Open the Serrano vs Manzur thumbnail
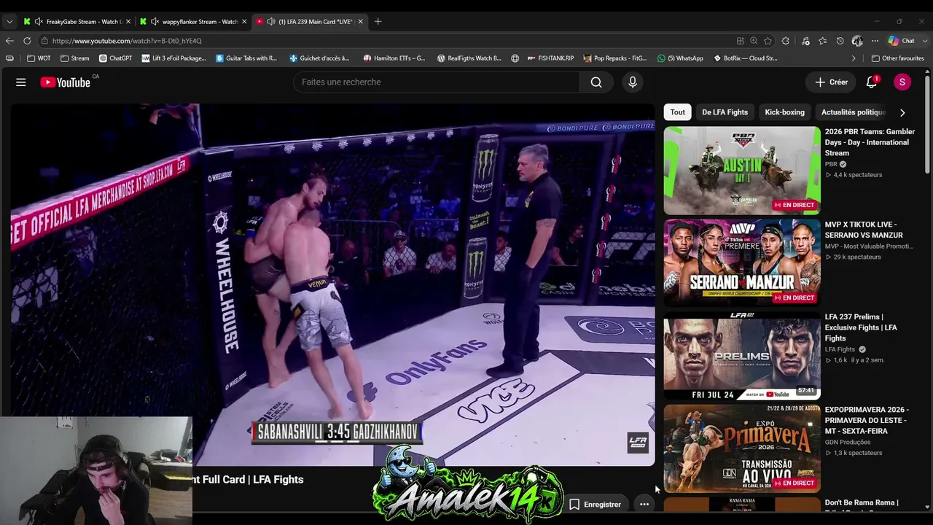933x525 pixels. (x=742, y=263)
